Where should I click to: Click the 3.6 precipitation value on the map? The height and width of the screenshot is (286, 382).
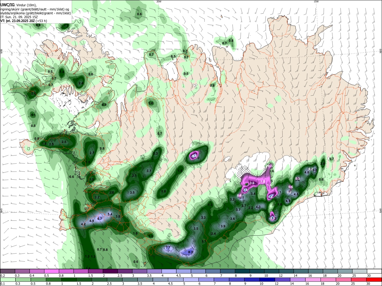pos(232,219)
